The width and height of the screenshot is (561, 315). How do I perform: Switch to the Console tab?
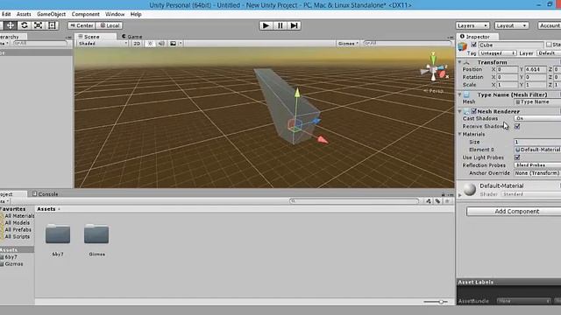(45, 194)
